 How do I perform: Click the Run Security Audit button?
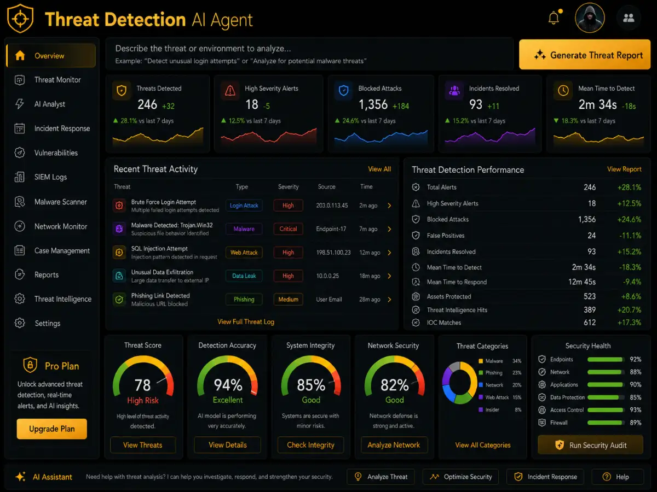point(590,445)
